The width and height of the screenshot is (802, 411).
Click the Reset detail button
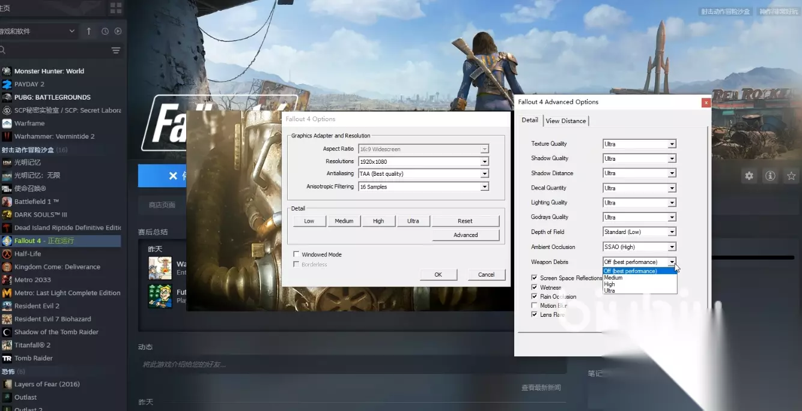click(x=465, y=221)
